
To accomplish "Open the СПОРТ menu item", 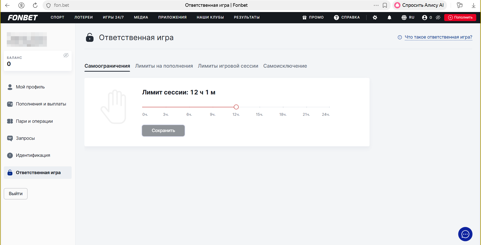I will (57, 17).
